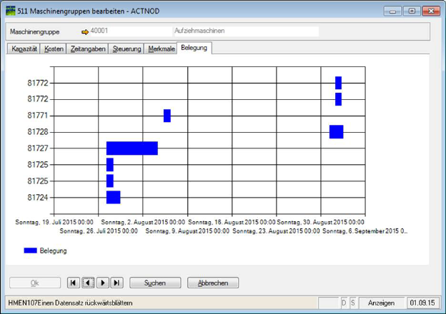
Task: Open the Merkmale tab
Action: click(x=161, y=49)
